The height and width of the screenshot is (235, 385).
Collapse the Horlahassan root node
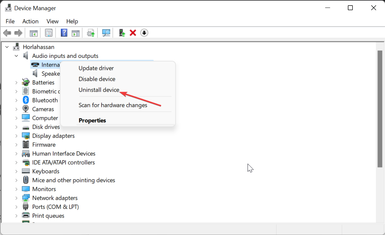(7, 47)
